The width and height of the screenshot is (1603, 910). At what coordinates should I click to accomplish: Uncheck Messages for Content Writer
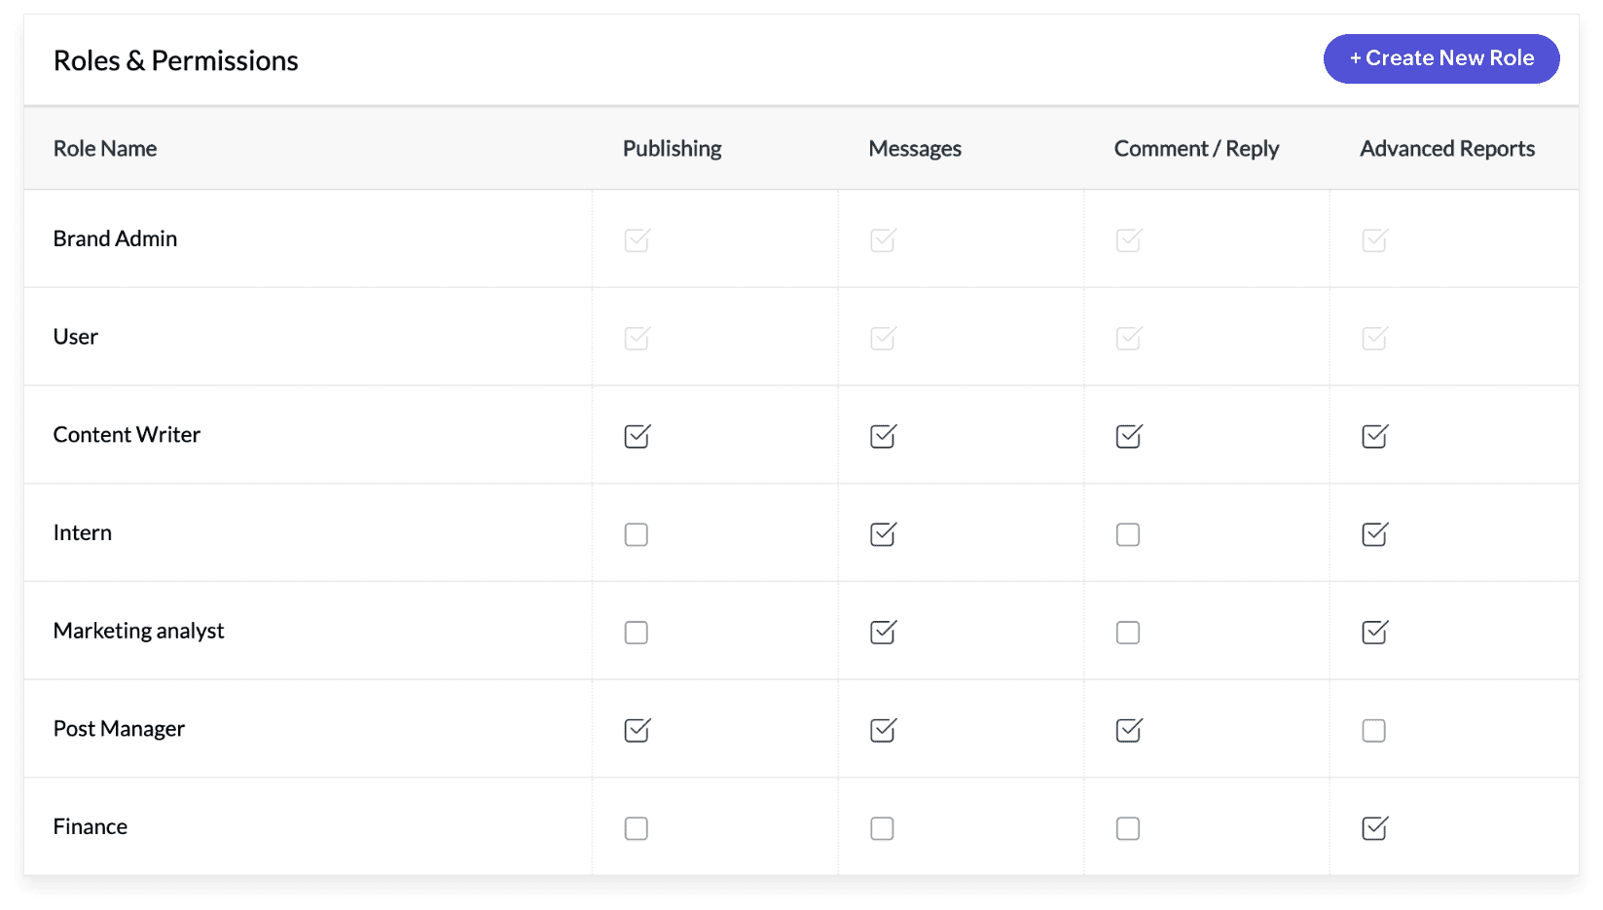[x=883, y=436]
